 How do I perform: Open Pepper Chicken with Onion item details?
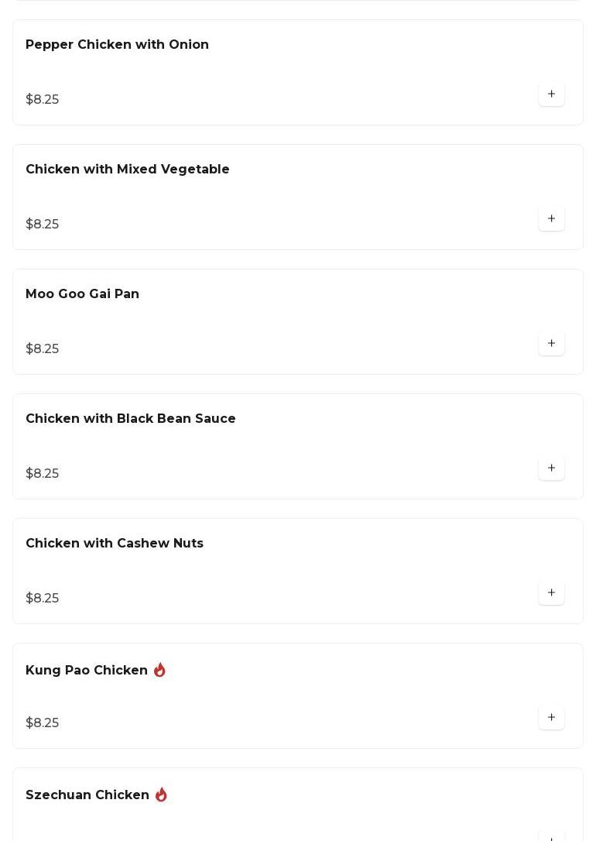[117, 45]
